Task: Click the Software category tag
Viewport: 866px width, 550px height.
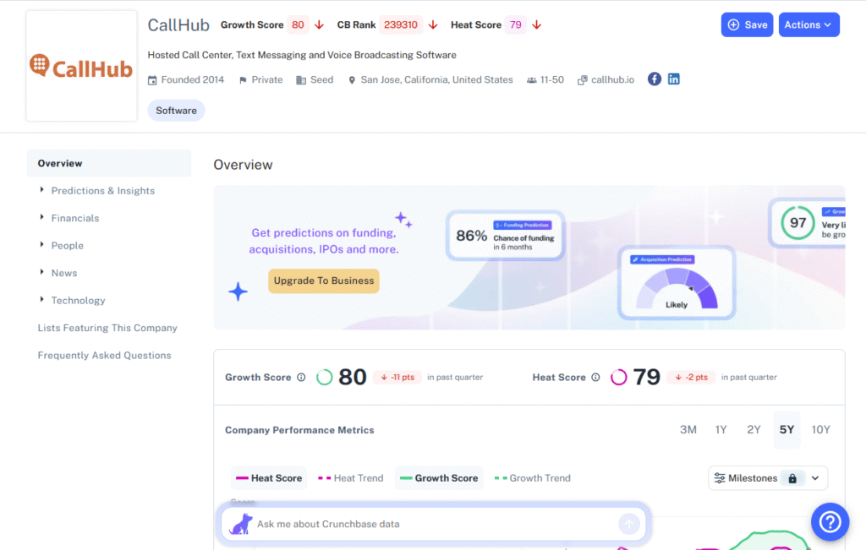Action: click(176, 111)
